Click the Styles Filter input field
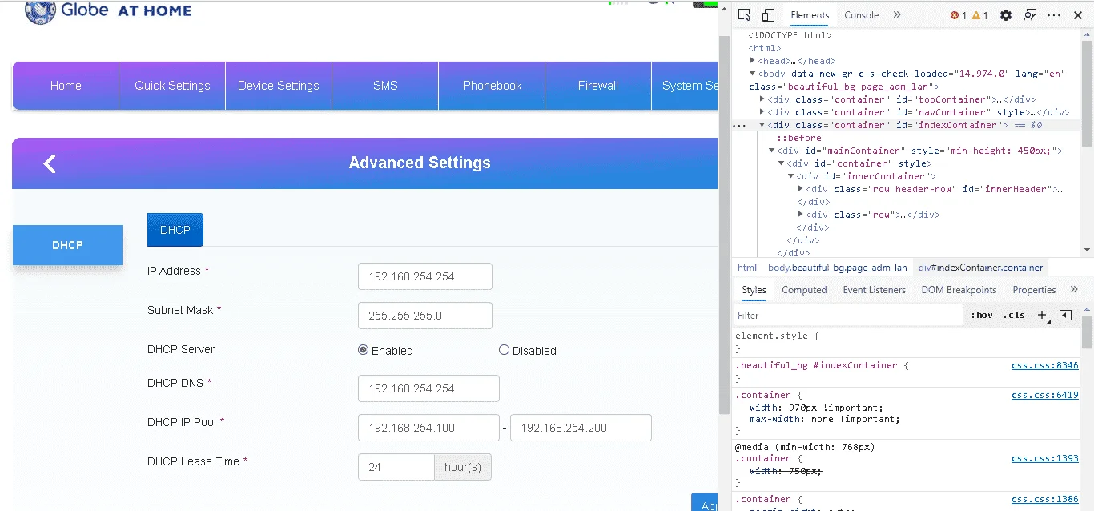 coord(849,315)
